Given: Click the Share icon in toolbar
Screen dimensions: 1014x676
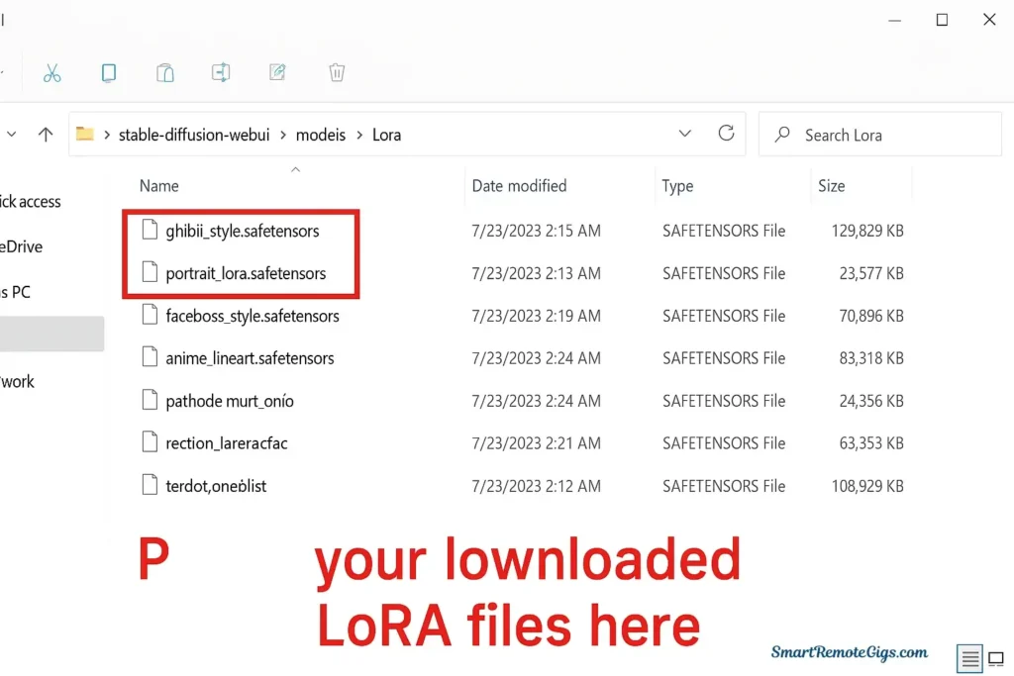Looking at the screenshot, I should (221, 72).
